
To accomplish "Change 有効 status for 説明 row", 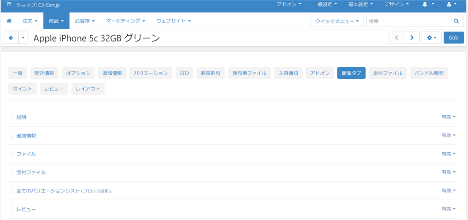I will [x=449, y=117].
